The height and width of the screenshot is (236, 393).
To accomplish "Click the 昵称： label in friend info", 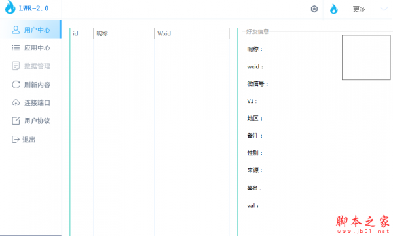I will (255, 49).
